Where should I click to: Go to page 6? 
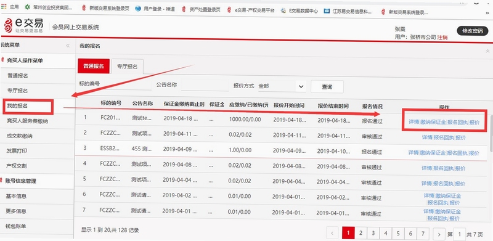[x=410, y=234]
